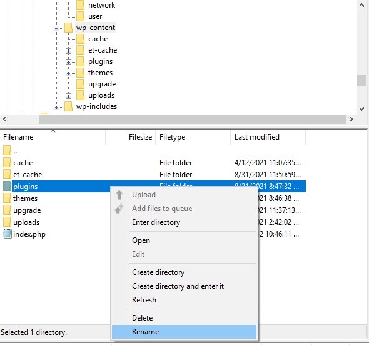The height and width of the screenshot is (345, 369).
Task: Click the Upload arrow icon in context menu
Action: 119,195
